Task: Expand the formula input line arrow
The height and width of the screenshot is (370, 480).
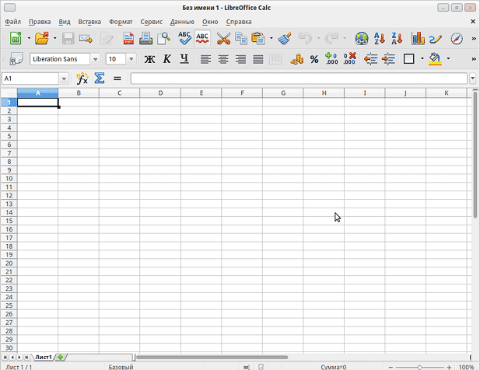Action: 473,79
